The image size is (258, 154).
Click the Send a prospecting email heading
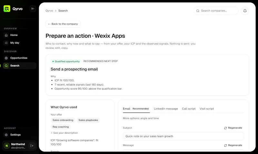74,69
